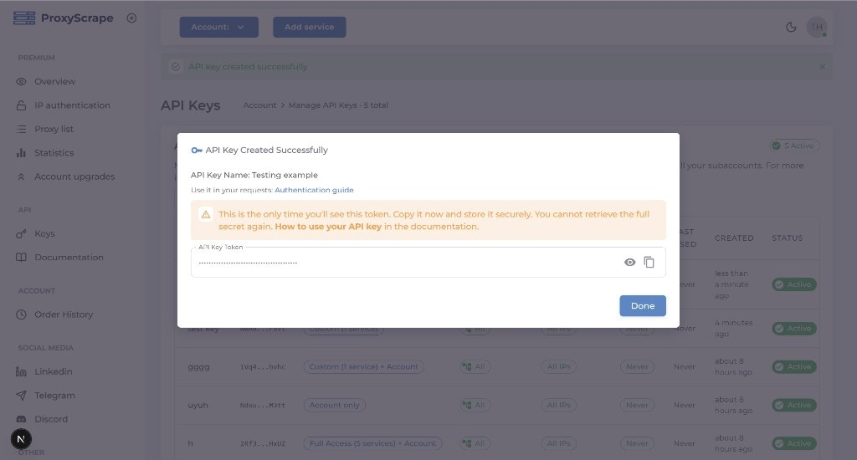The image size is (857, 460).
Task: Click the CREATED column header
Action: tap(734, 238)
